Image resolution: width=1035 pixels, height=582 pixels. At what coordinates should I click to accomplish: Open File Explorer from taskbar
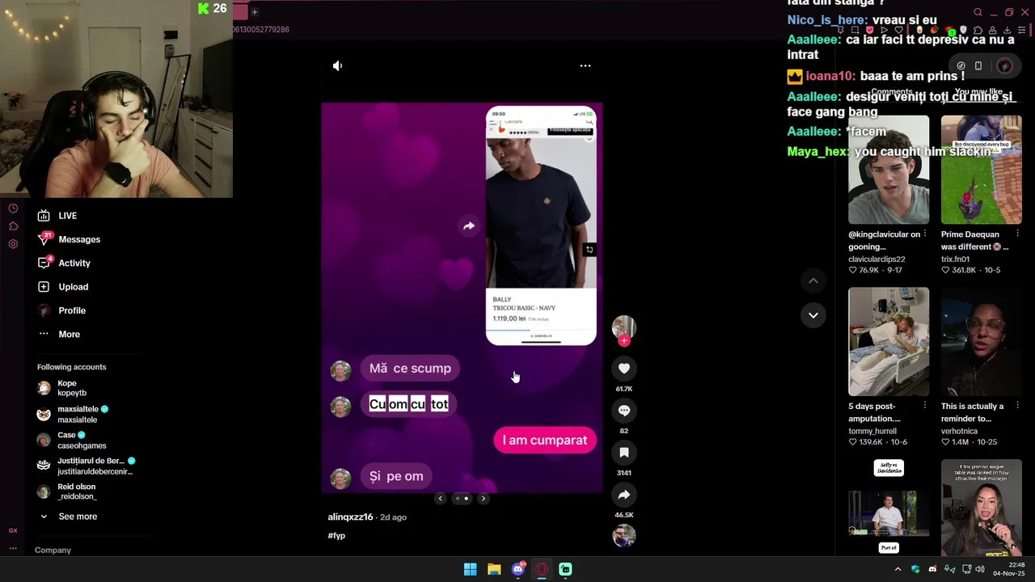(x=494, y=569)
